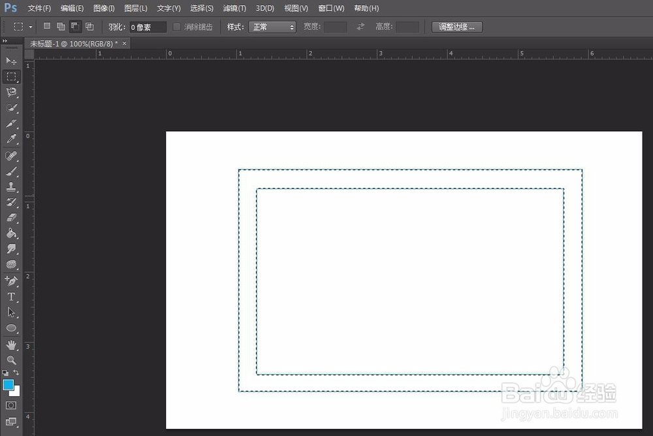This screenshot has width=653, height=436.
Task: Select the Eraser tool
Action: [11, 218]
